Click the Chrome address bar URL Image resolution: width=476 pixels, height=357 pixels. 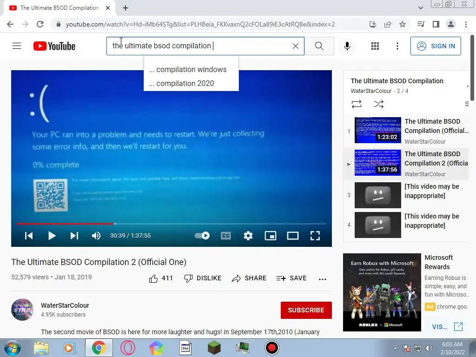pos(200,24)
